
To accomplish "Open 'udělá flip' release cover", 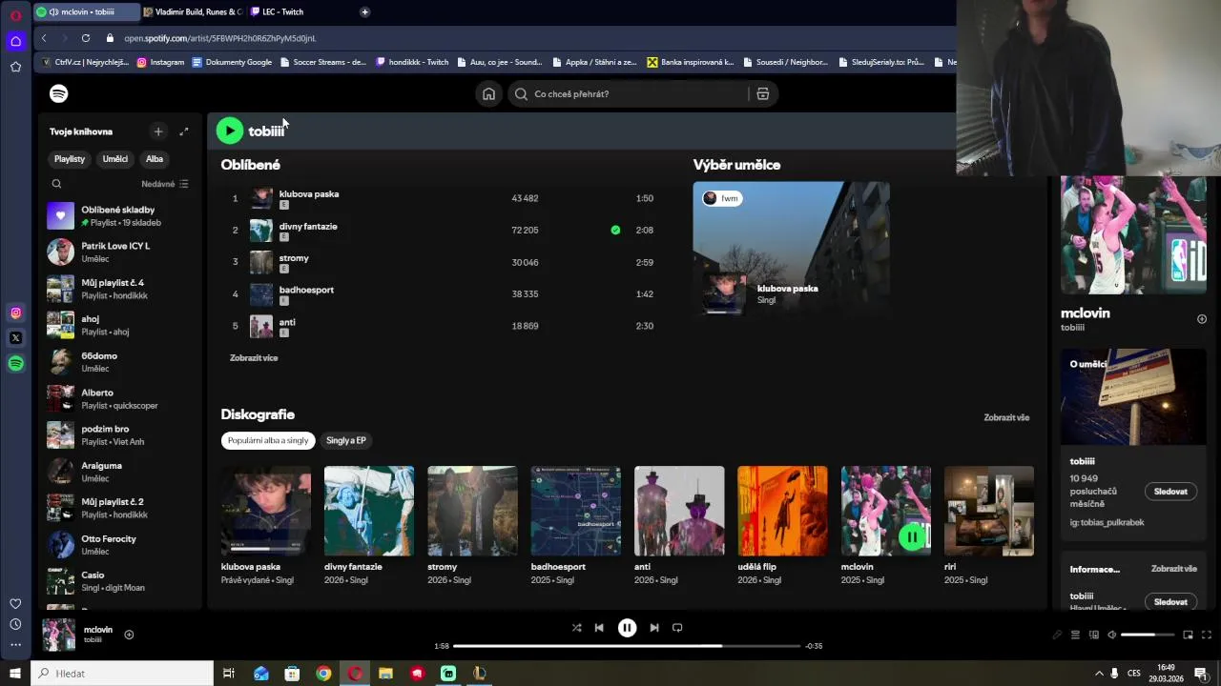I will point(782,511).
